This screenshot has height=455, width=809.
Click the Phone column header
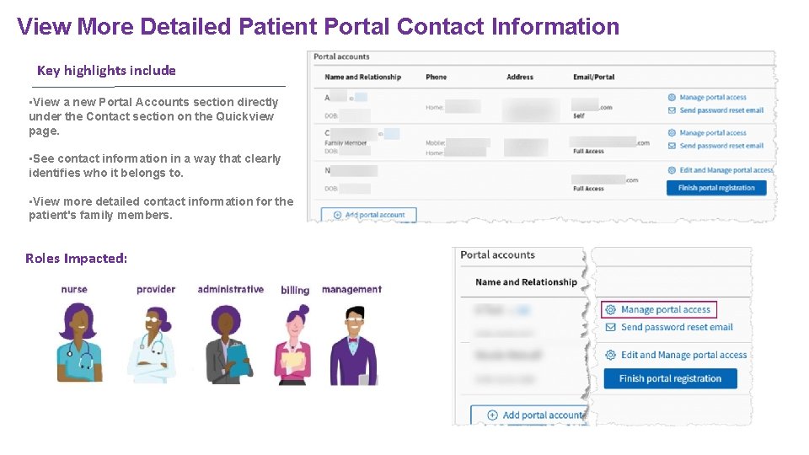click(x=436, y=77)
